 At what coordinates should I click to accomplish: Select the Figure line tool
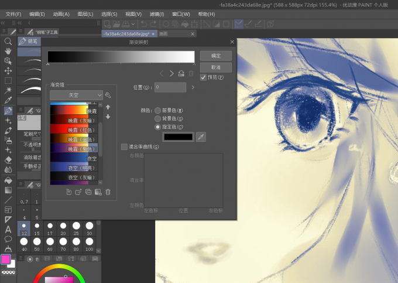[x=8, y=200]
